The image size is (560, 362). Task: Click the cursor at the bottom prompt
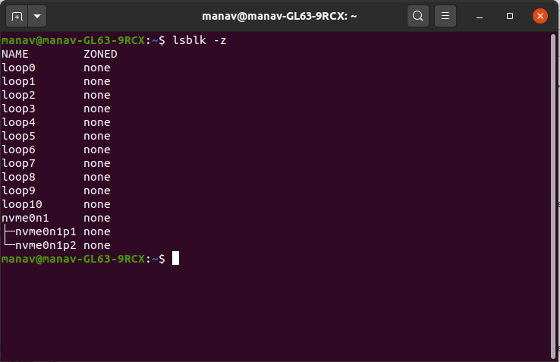tap(175, 259)
